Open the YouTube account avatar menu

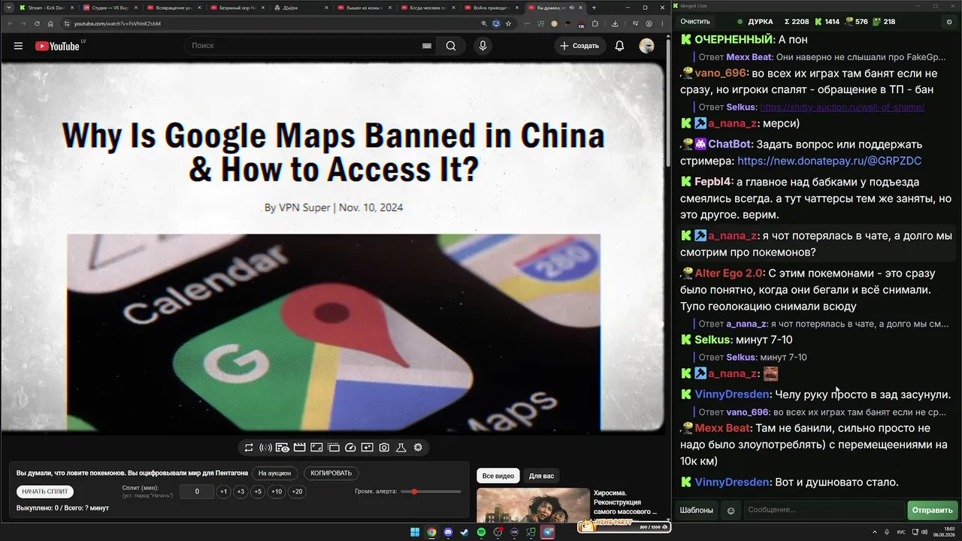(646, 46)
